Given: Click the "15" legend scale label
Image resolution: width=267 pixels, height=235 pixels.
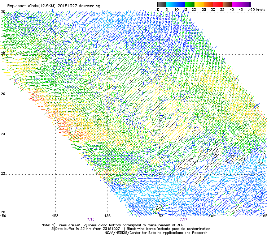Looking at the screenshot, I should pos(185,10).
